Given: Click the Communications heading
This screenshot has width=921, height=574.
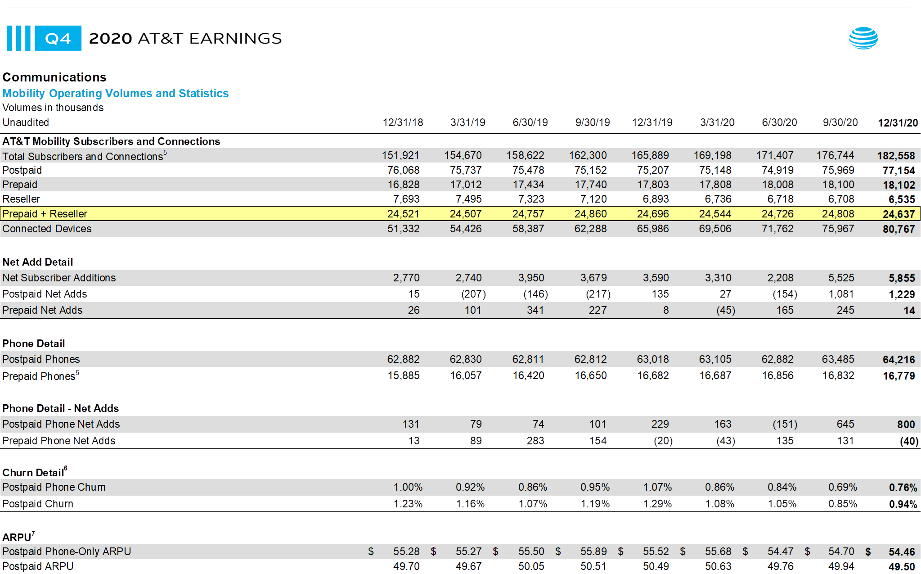Looking at the screenshot, I should (54, 77).
